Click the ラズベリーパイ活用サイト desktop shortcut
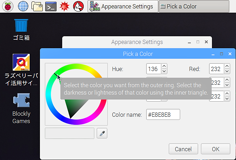The image size is (236, 160). point(21,70)
